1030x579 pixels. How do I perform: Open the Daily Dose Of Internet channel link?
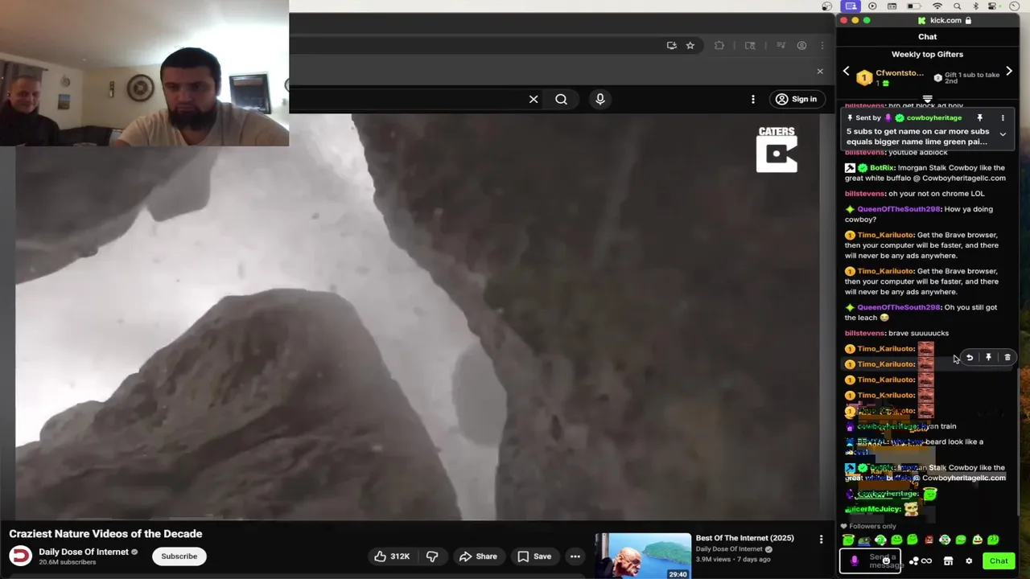click(84, 552)
